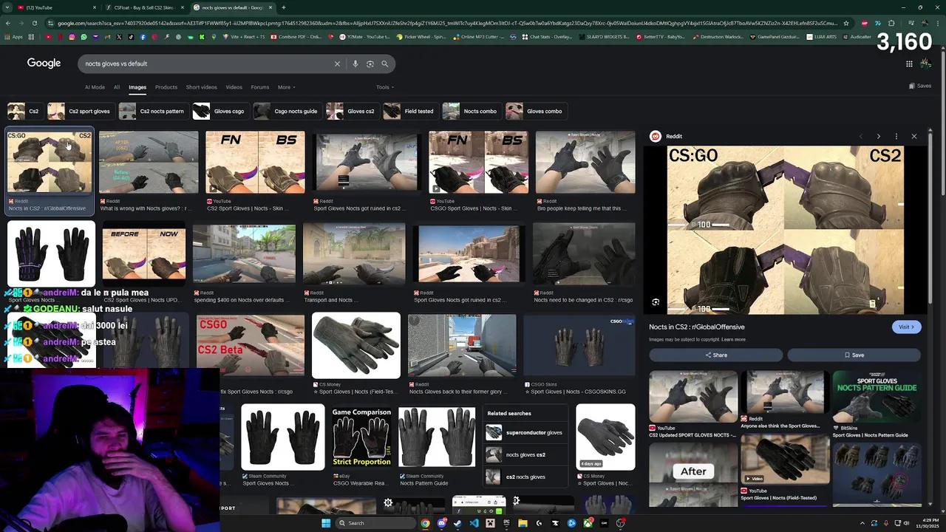
Task: Open File Explorer folder icon on taskbar
Action: click(523, 523)
